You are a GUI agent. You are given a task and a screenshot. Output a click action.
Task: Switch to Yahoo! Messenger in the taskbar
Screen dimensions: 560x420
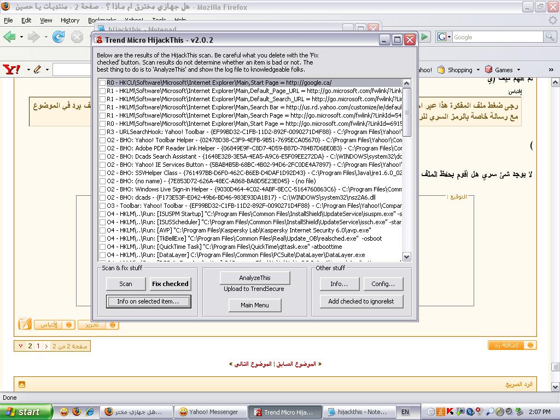(209, 412)
